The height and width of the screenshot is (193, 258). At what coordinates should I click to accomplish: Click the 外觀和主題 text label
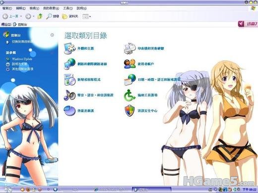click(86, 48)
